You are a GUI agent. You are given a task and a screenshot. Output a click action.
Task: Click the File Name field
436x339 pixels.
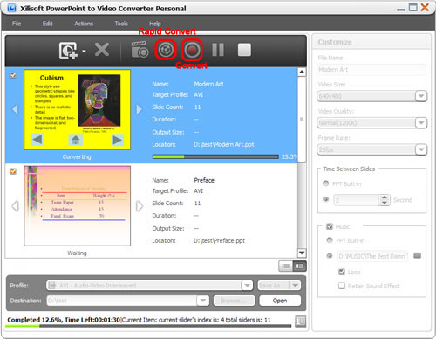[371, 70]
